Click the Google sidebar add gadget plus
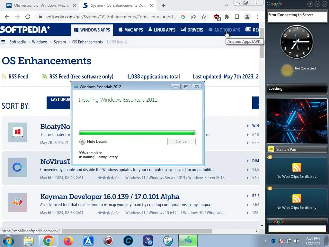Screen dimensions: 329x247 point(310,4)
